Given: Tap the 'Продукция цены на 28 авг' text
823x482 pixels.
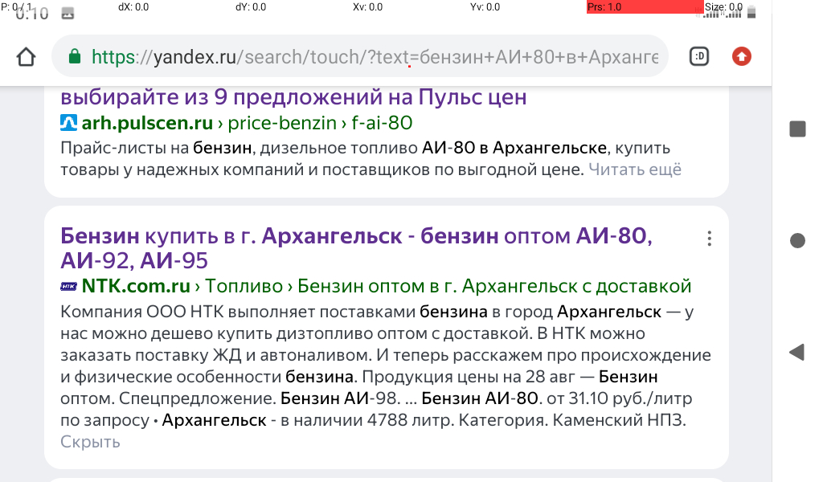Looking at the screenshot, I should tap(467, 377).
